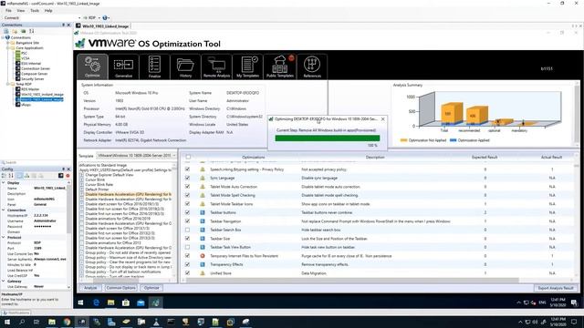584x328 pixels.
Task: Click Export Analysis Result button
Action: 556,288
